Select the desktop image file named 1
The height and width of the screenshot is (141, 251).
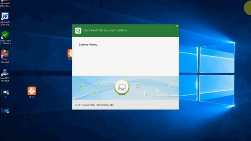tap(5, 111)
